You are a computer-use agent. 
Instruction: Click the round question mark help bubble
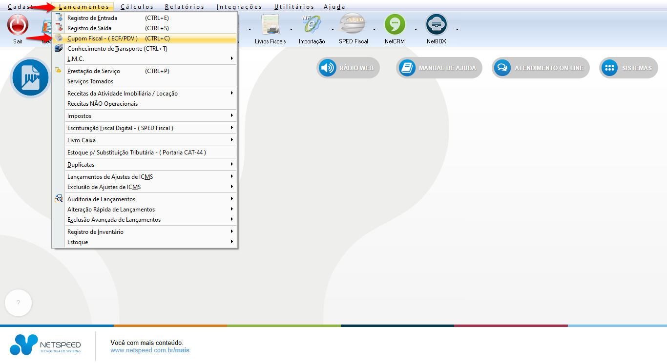click(18, 303)
